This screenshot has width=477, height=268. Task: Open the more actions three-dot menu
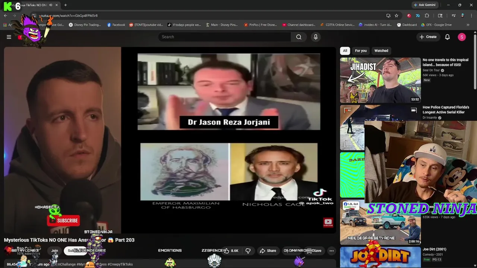tap(331, 251)
